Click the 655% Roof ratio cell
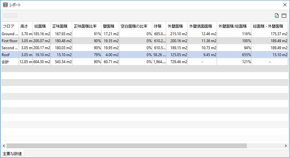 (x=234, y=55)
